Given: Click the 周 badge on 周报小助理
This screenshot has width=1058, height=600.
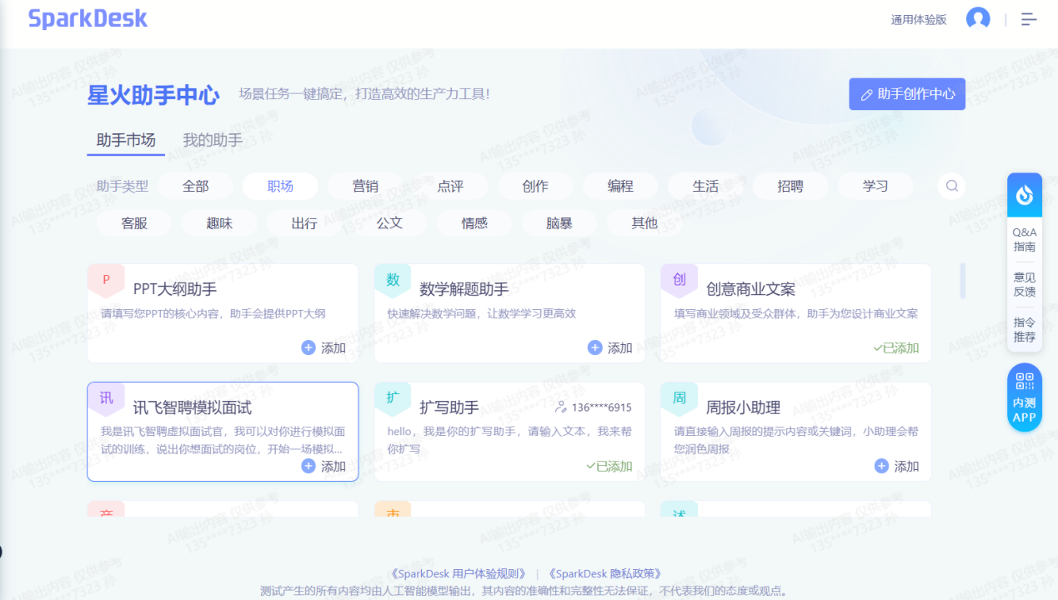Looking at the screenshot, I should (x=679, y=398).
